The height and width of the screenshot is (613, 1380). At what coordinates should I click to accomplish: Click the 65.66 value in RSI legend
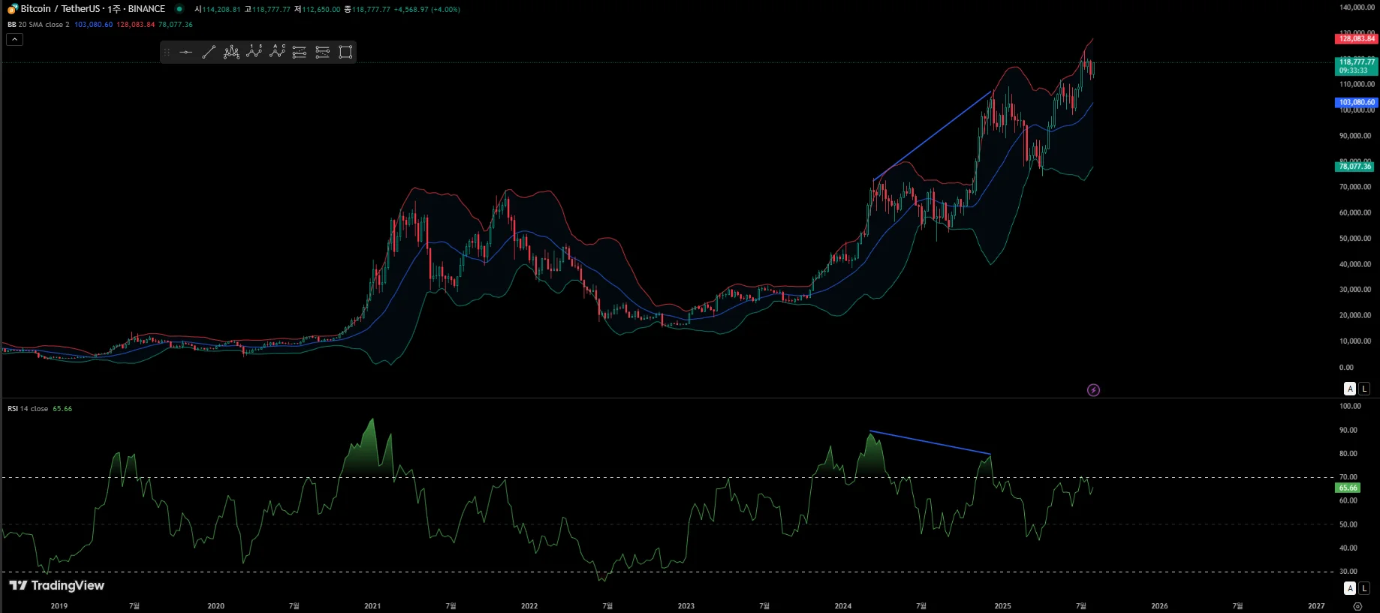[x=62, y=409]
